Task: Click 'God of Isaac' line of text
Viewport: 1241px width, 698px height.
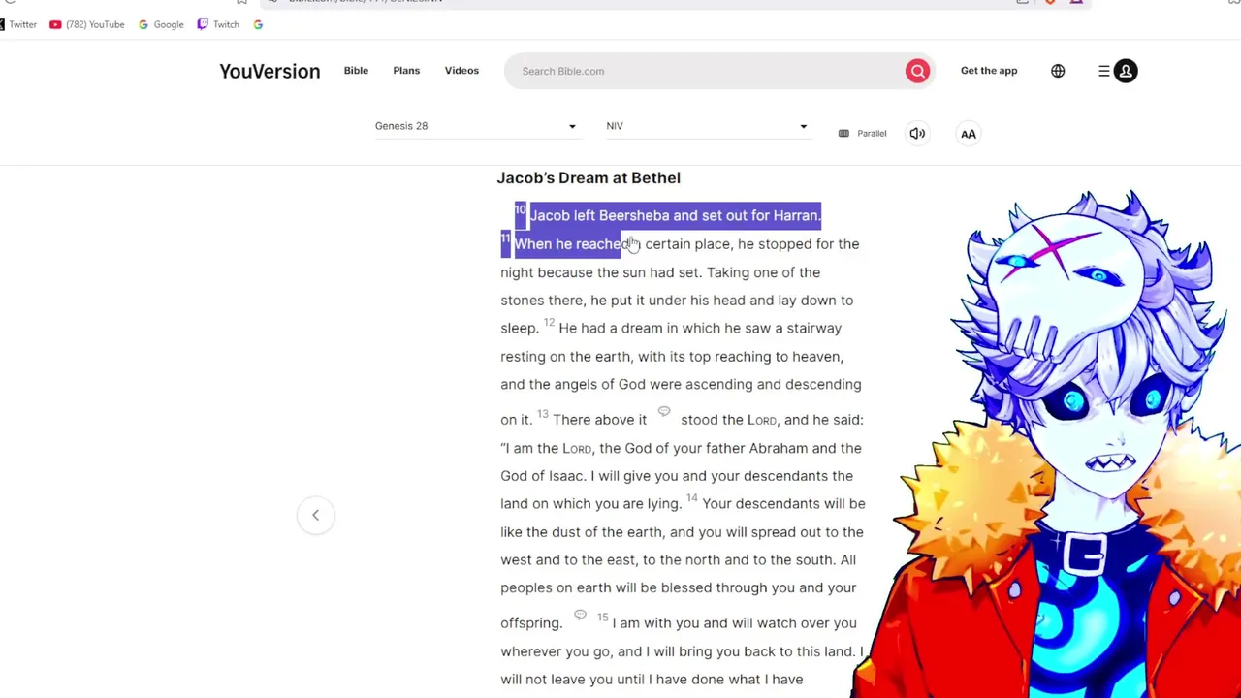Action: (x=677, y=476)
